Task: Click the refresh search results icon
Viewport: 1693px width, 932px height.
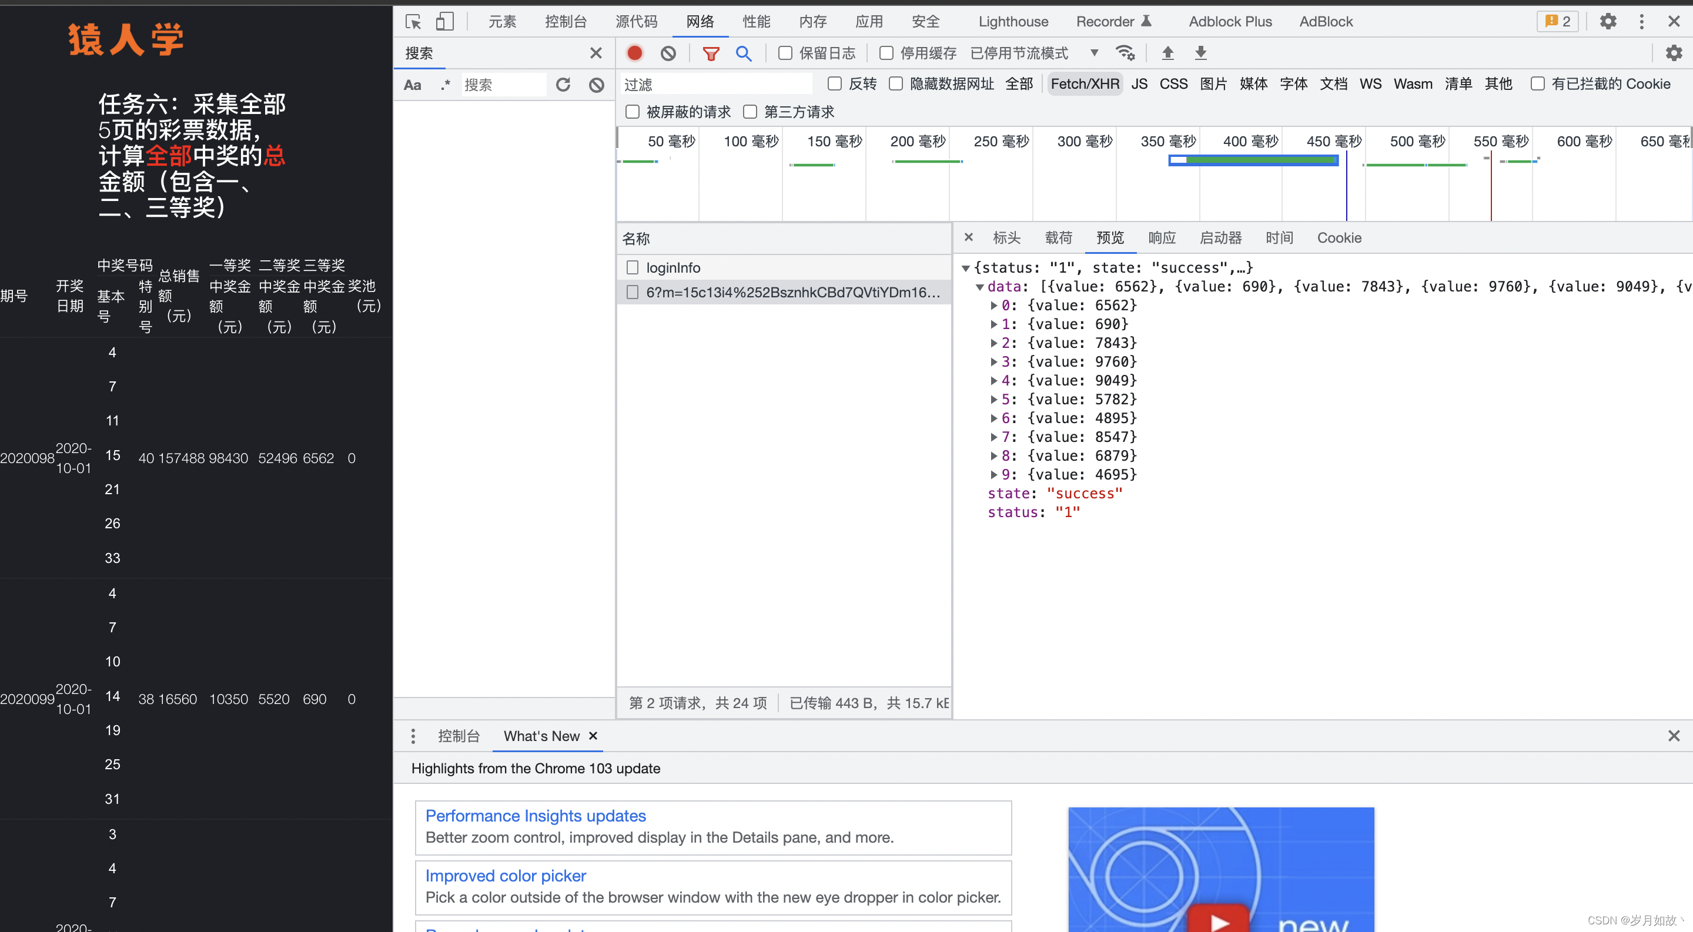Action: pos(563,85)
